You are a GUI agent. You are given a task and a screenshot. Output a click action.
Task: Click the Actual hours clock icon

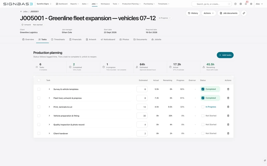170,67
